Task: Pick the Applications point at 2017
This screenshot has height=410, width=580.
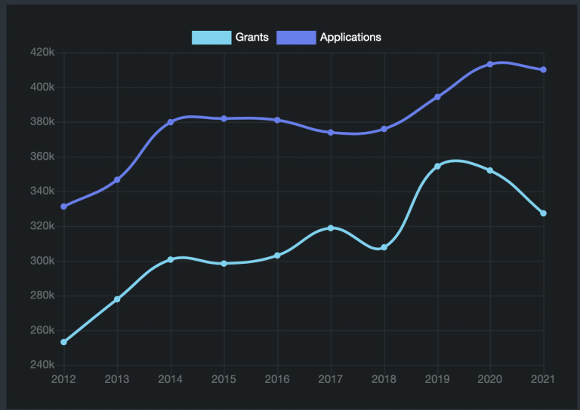Action: point(331,133)
